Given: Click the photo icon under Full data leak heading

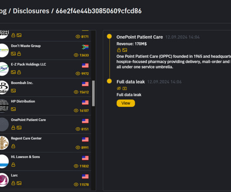Looking at the screenshot, I should pos(125,88).
